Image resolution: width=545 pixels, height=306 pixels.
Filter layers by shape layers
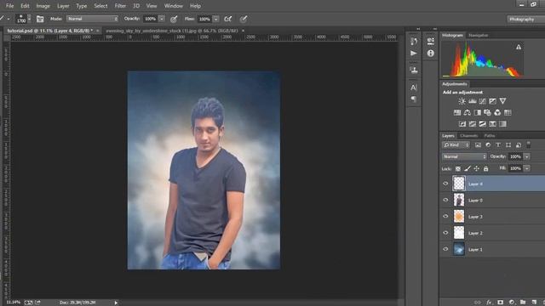pyautogui.click(x=508, y=145)
